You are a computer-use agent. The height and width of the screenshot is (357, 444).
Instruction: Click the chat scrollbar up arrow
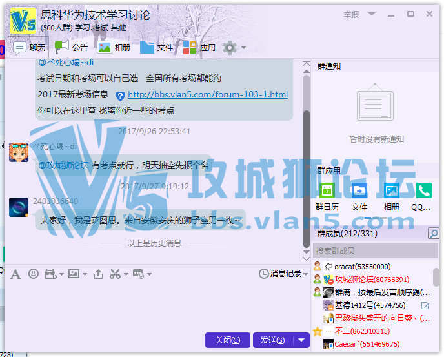(x=307, y=72)
